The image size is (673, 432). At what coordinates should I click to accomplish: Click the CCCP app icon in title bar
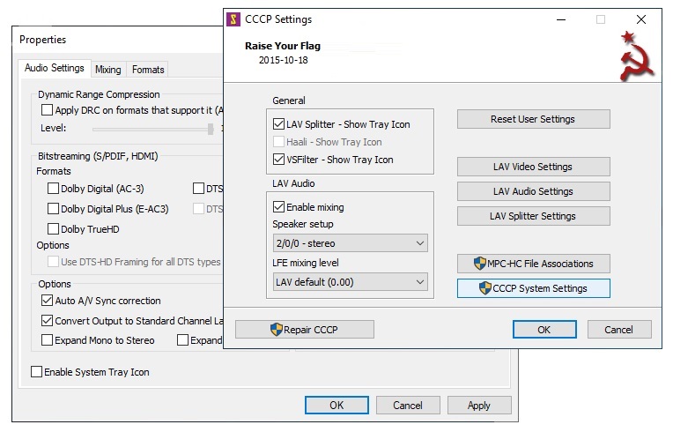pos(233,19)
